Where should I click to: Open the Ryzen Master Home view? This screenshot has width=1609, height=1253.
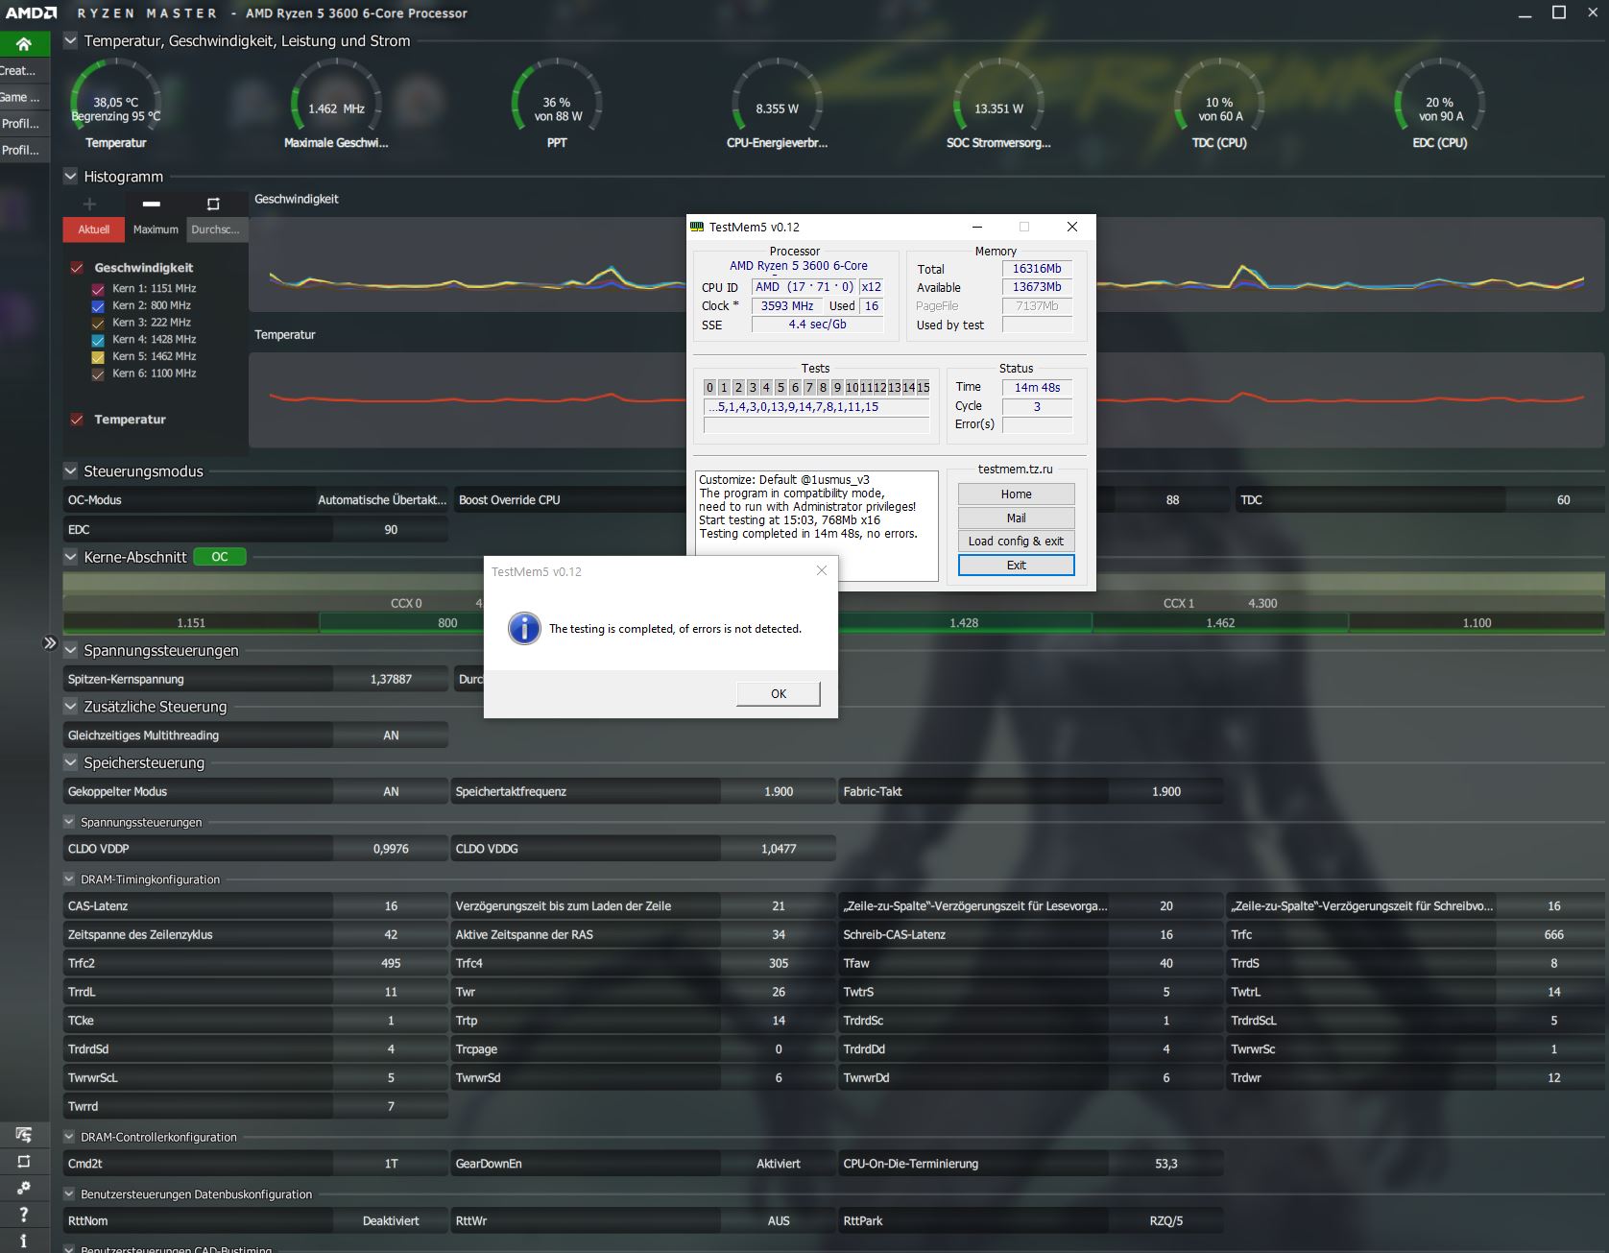click(x=24, y=44)
